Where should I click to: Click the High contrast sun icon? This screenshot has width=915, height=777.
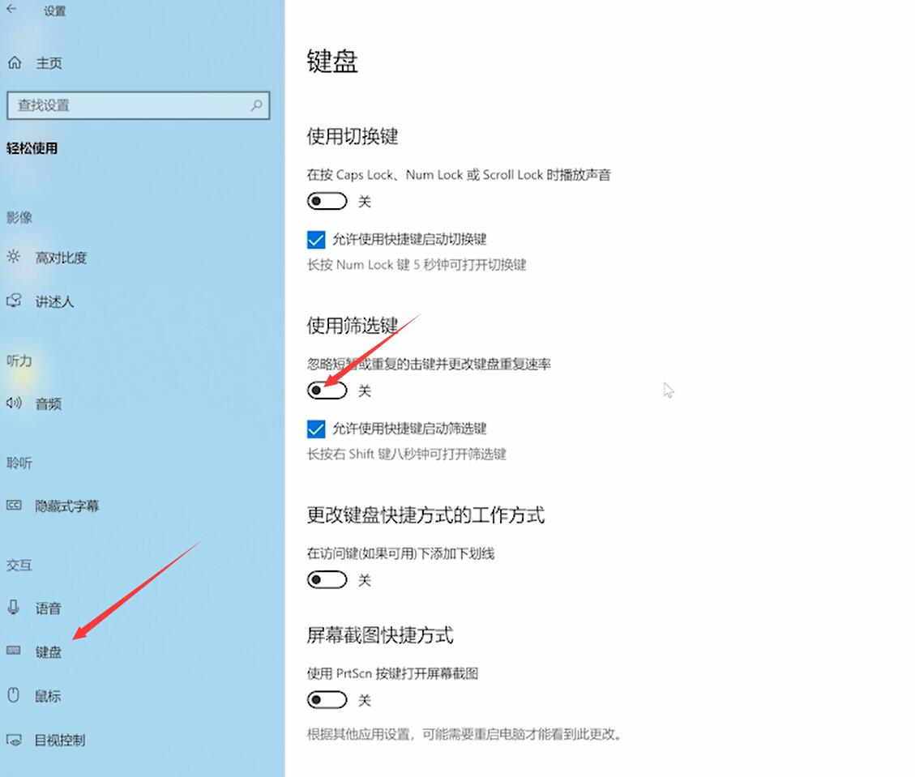(14, 257)
